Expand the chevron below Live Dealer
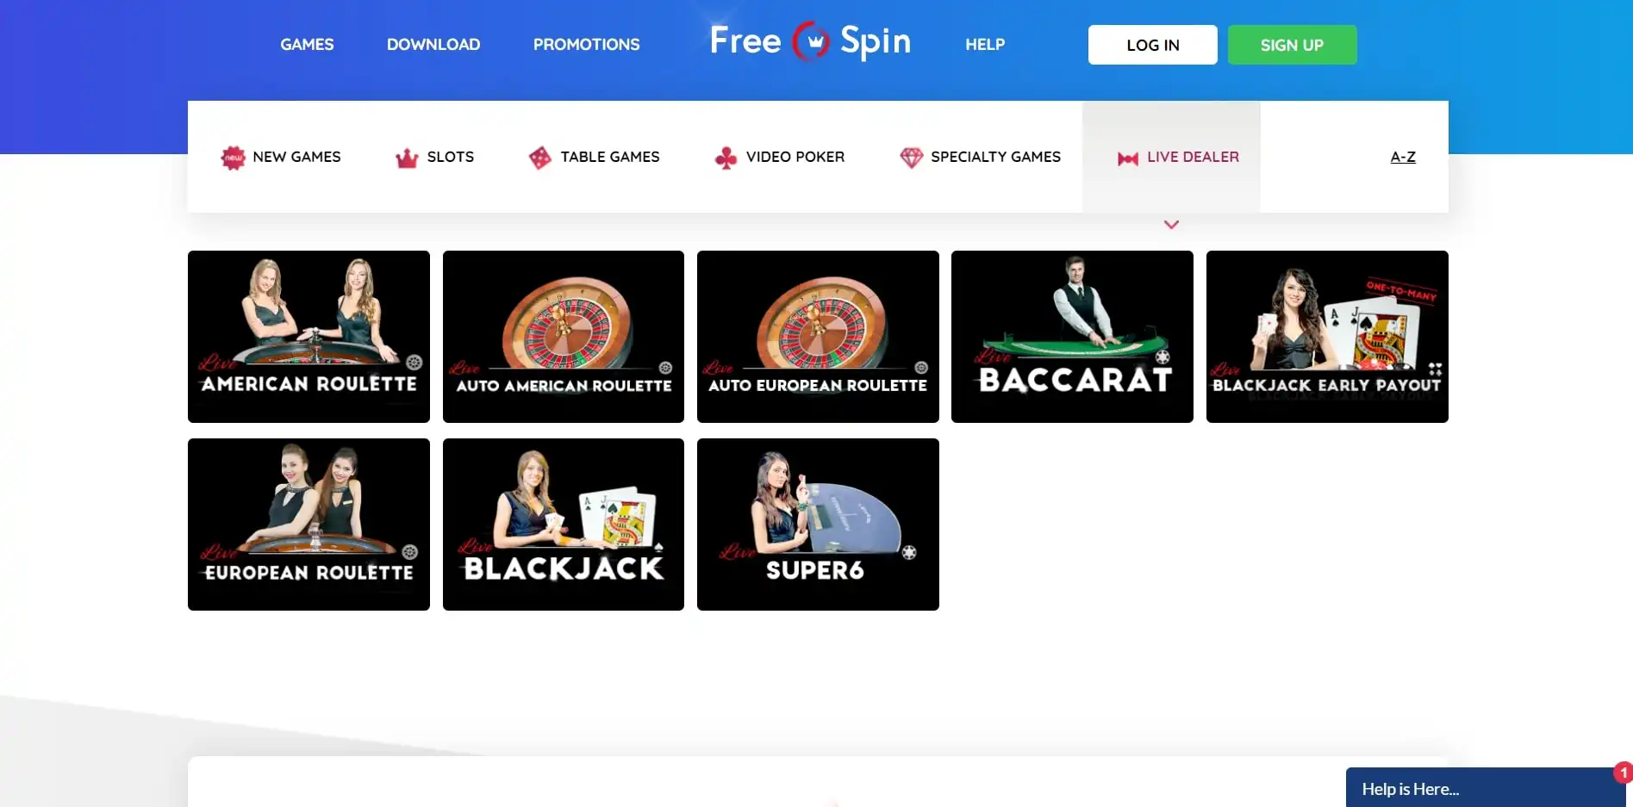The height and width of the screenshot is (807, 1633). click(1171, 225)
